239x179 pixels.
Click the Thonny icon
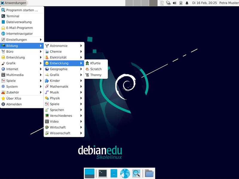pos(87,75)
